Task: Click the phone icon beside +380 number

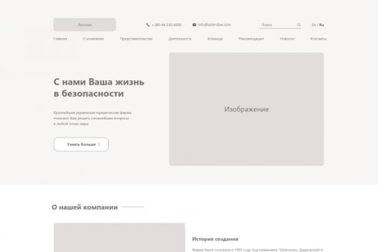Action: [148, 25]
